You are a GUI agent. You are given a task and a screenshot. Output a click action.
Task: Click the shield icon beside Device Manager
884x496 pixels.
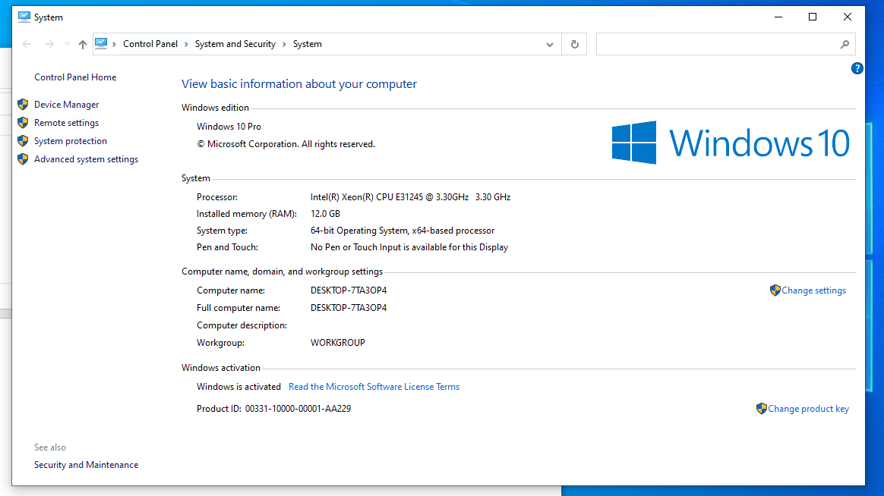tap(23, 105)
